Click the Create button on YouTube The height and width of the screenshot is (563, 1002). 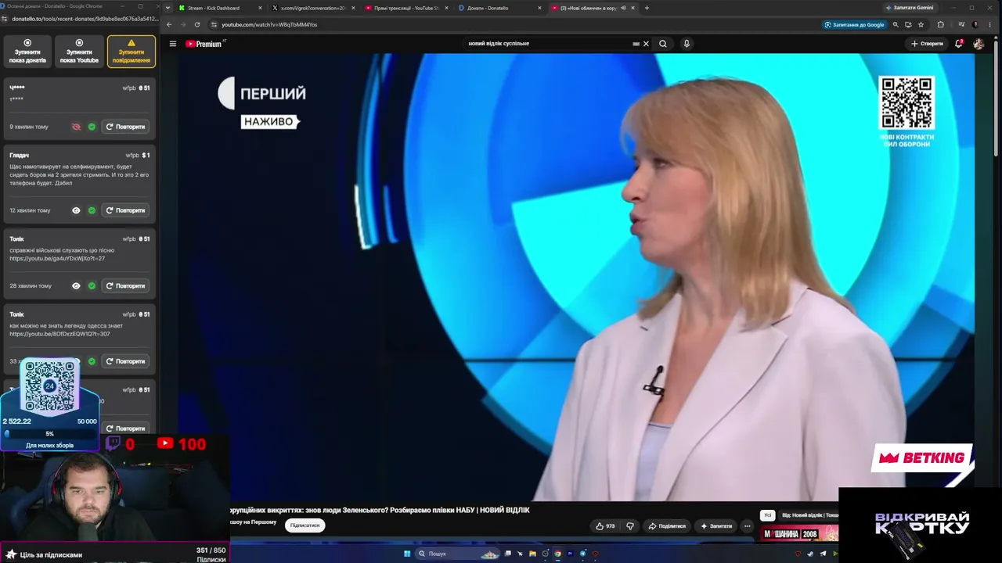coord(927,44)
